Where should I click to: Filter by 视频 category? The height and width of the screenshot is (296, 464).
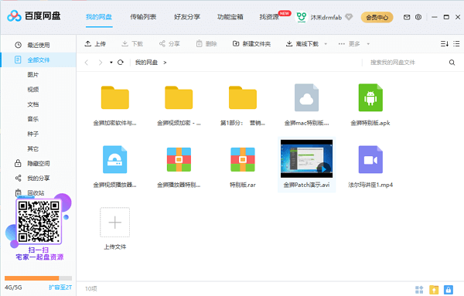pyautogui.click(x=32, y=90)
